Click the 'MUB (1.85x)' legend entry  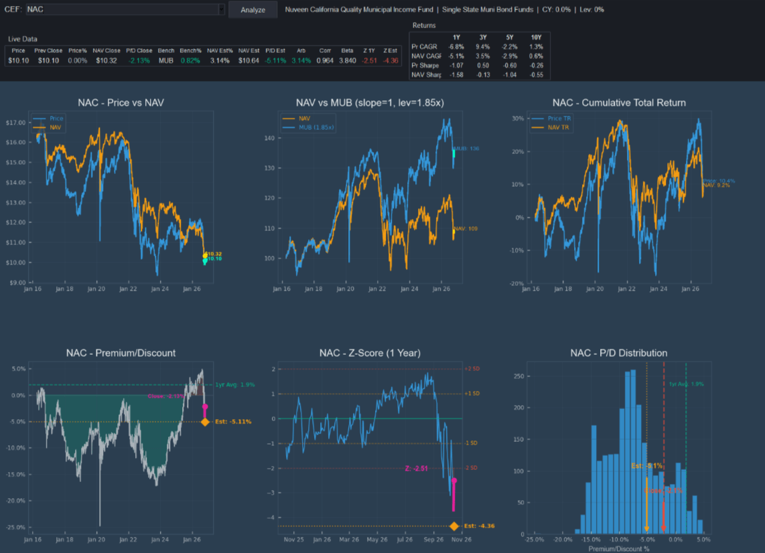tap(308, 127)
